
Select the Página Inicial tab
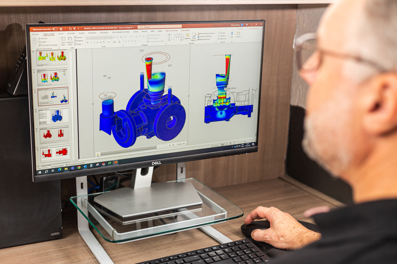[x=48, y=34]
